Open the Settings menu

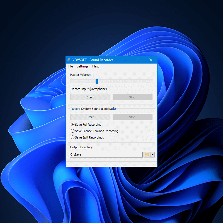point(82,66)
